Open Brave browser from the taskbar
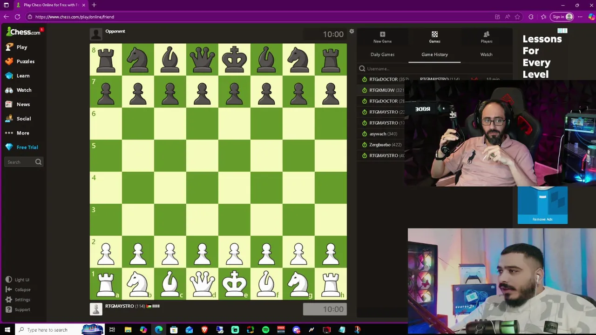This screenshot has width=596, height=335. (204, 330)
